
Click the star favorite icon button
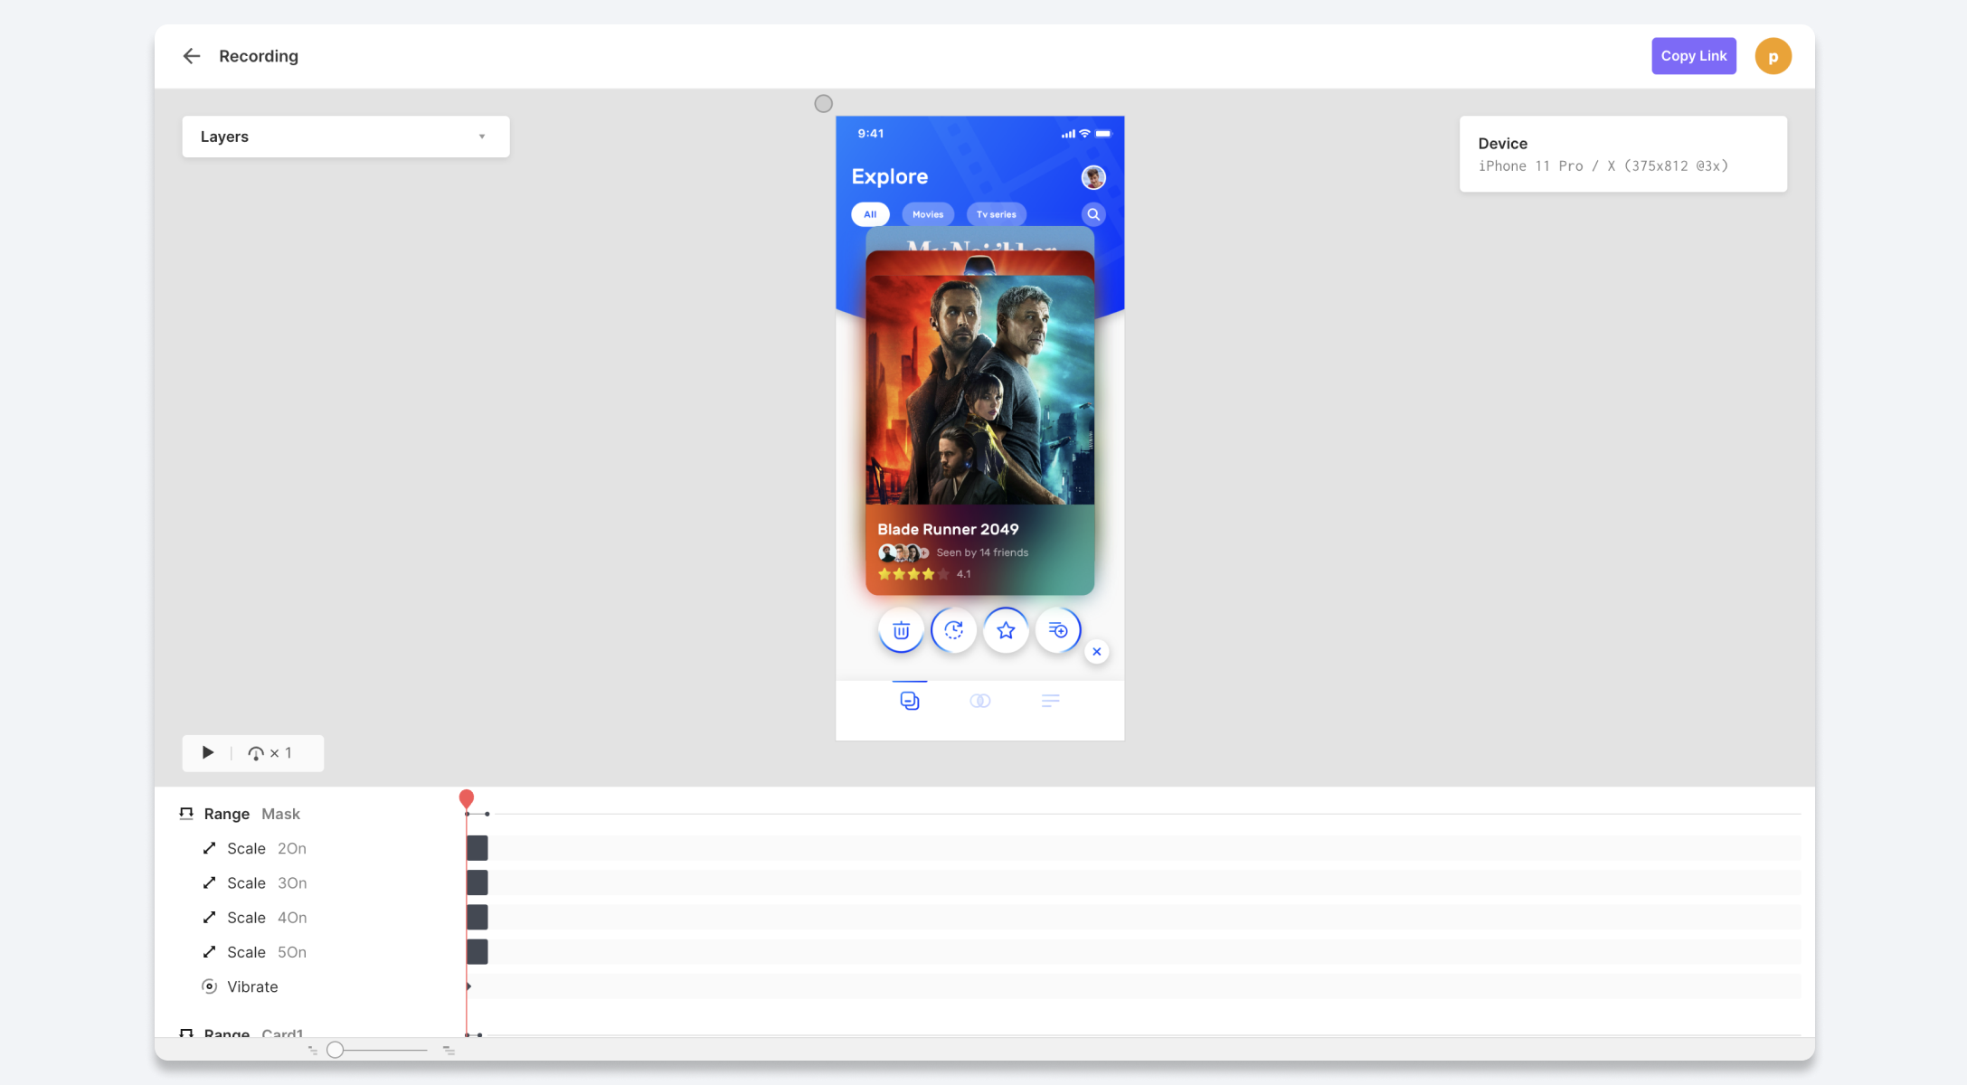pos(1006,630)
